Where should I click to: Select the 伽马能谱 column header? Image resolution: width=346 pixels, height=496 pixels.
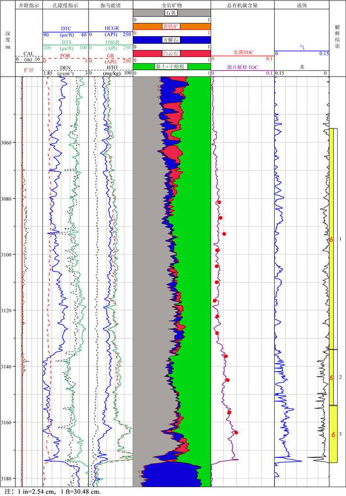point(111,5)
